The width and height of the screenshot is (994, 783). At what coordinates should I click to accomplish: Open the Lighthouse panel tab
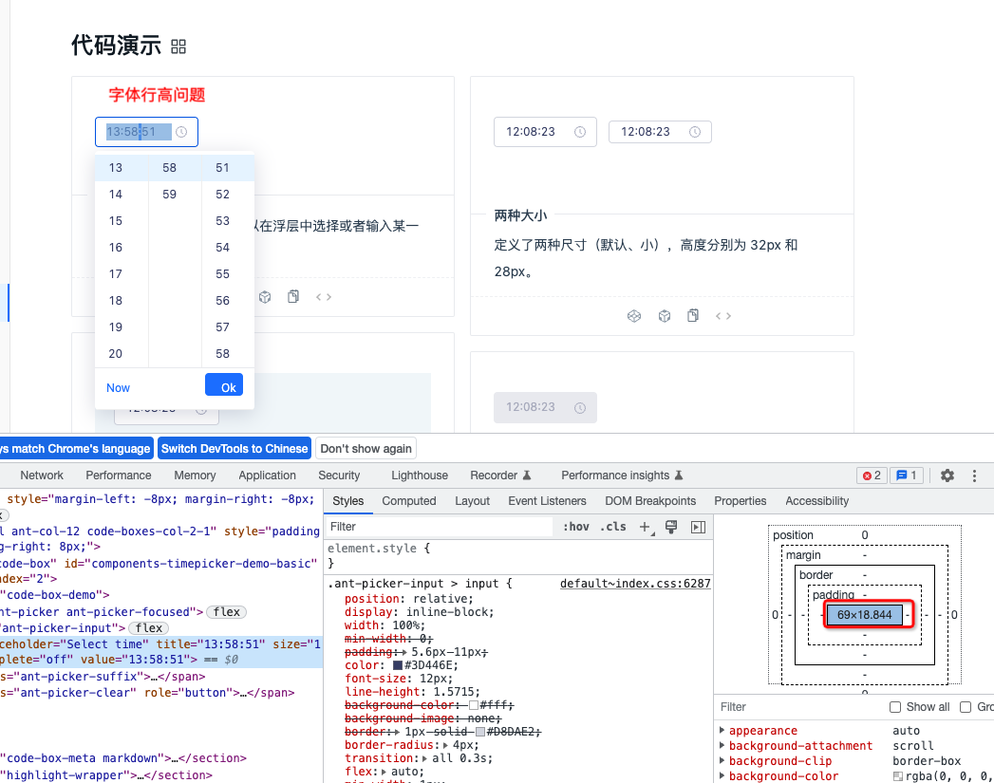pos(420,475)
